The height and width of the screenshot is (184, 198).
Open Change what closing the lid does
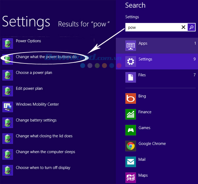point(44,136)
